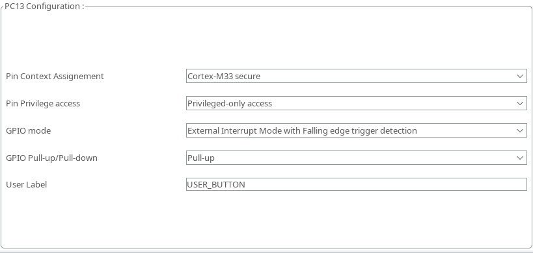533x253 pixels.
Task: Open the GPIO Pull-up/Pull-down combo box
Action: [356, 158]
